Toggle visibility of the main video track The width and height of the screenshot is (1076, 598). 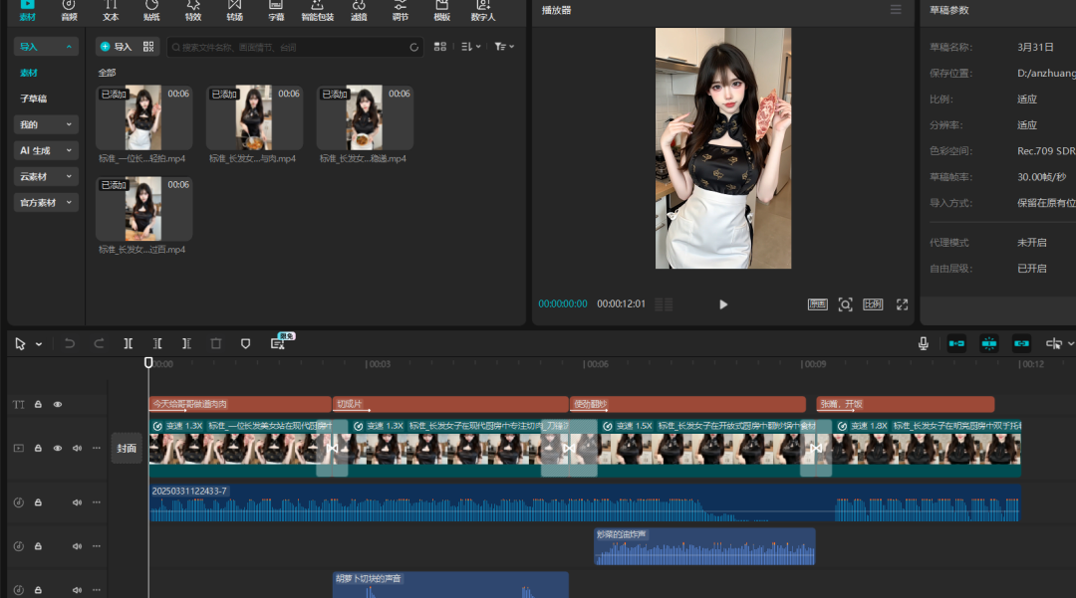(57, 449)
